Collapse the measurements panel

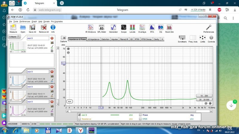[x=14, y=37]
